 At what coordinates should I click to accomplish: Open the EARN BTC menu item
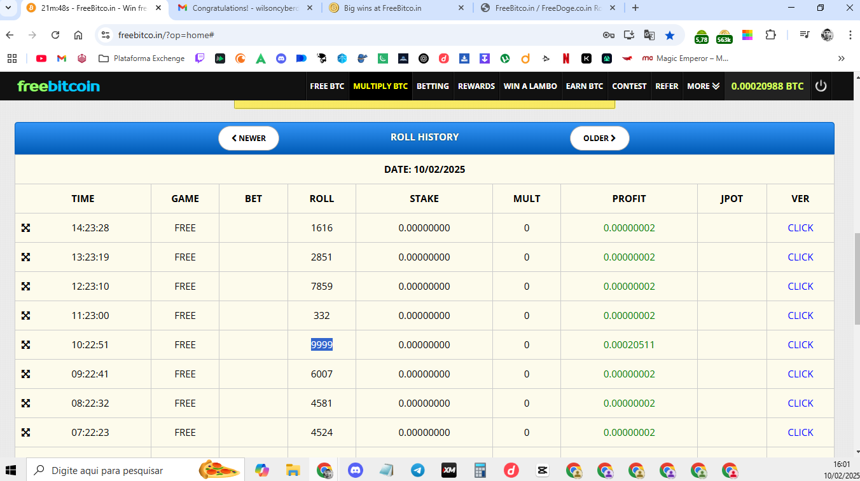[x=585, y=86]
